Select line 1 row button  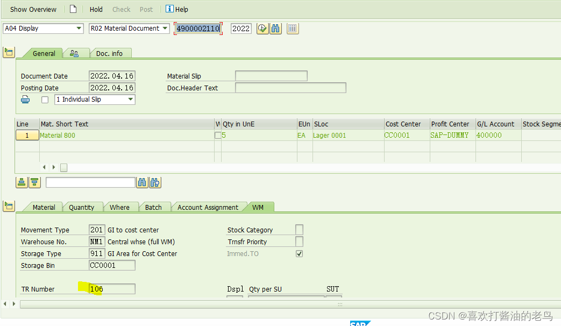(x=27, y=135)
